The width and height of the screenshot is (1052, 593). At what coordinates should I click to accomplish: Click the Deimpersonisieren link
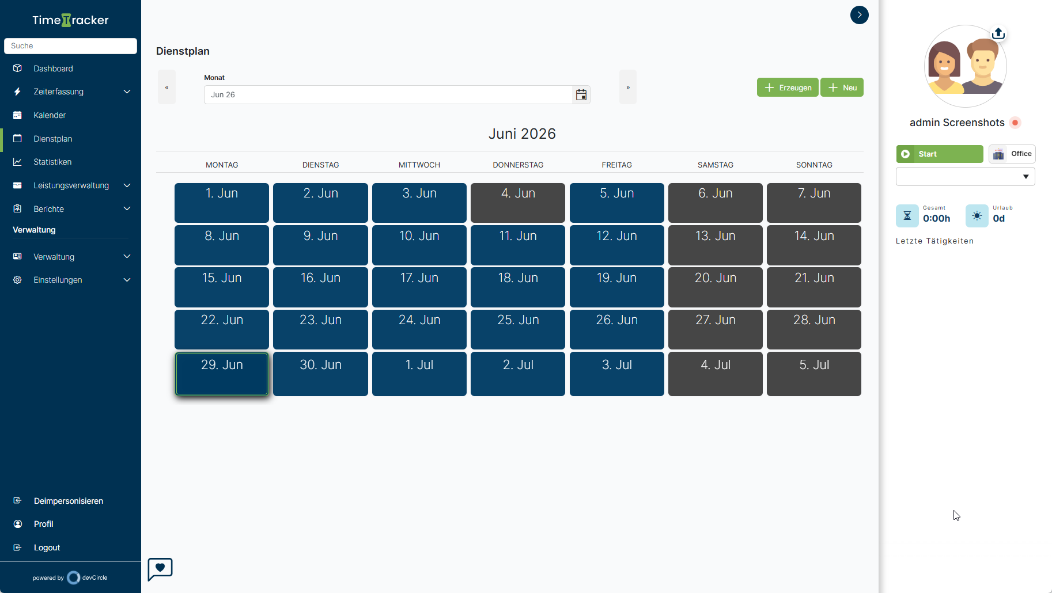pos(69,501)
